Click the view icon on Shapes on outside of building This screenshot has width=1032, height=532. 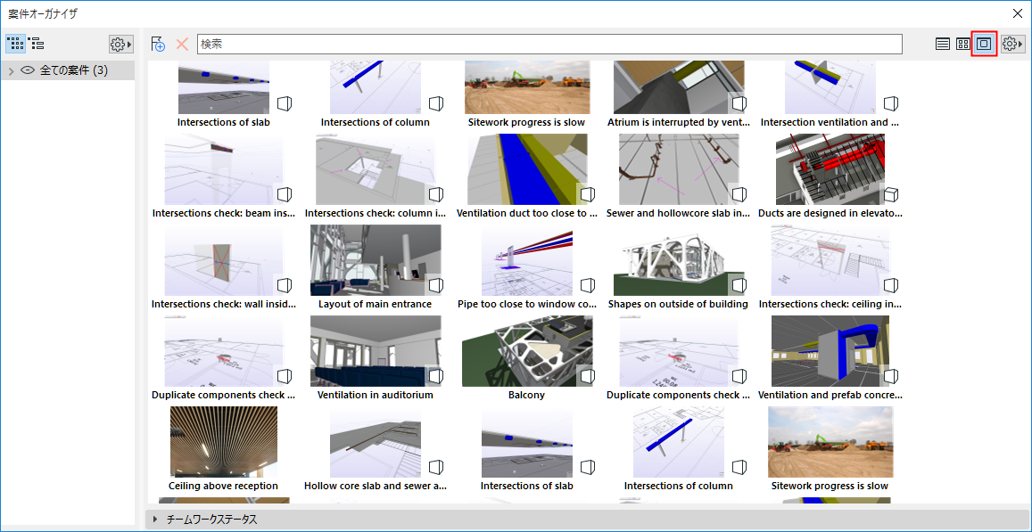point(739,285)
